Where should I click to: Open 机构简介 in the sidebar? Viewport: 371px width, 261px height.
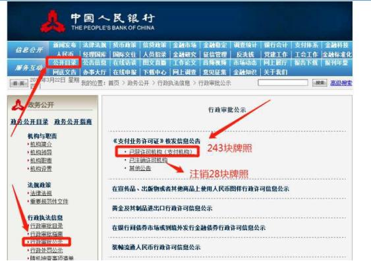tap(41, 144)
